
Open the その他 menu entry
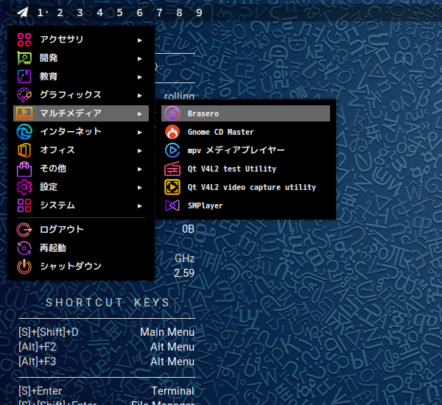coord(81,169)
